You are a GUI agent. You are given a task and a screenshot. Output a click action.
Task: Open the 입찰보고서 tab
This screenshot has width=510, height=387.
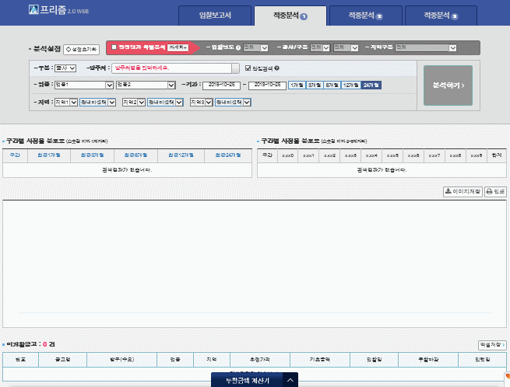click(x=215, y=16)
